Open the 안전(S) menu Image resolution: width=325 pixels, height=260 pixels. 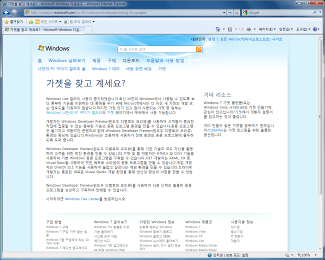(286, 29)
